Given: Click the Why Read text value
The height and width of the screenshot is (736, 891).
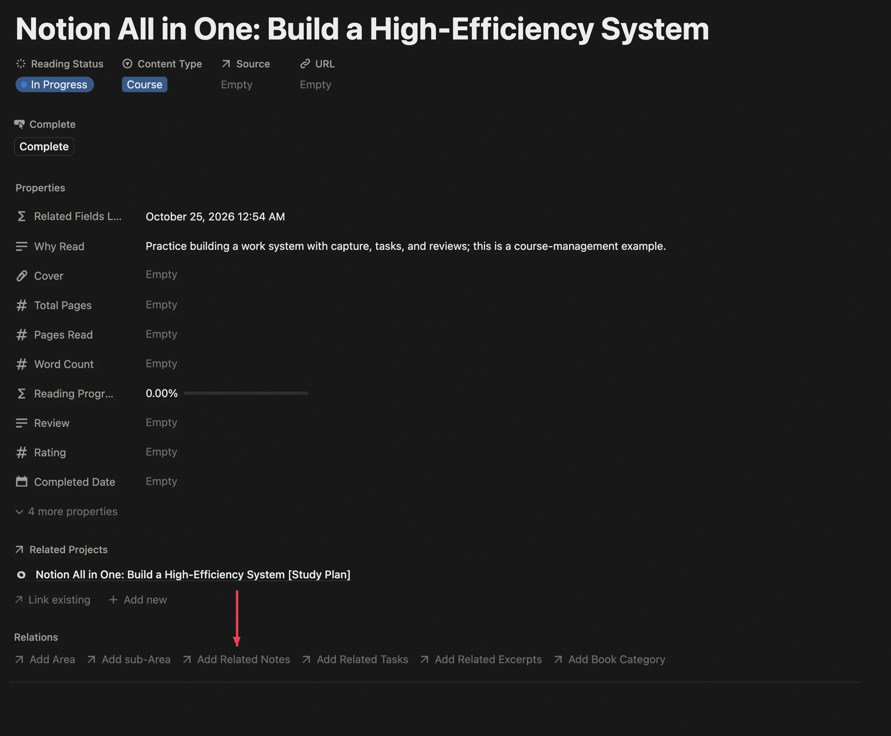Looking at the screenshot, I should pos(406,246).
